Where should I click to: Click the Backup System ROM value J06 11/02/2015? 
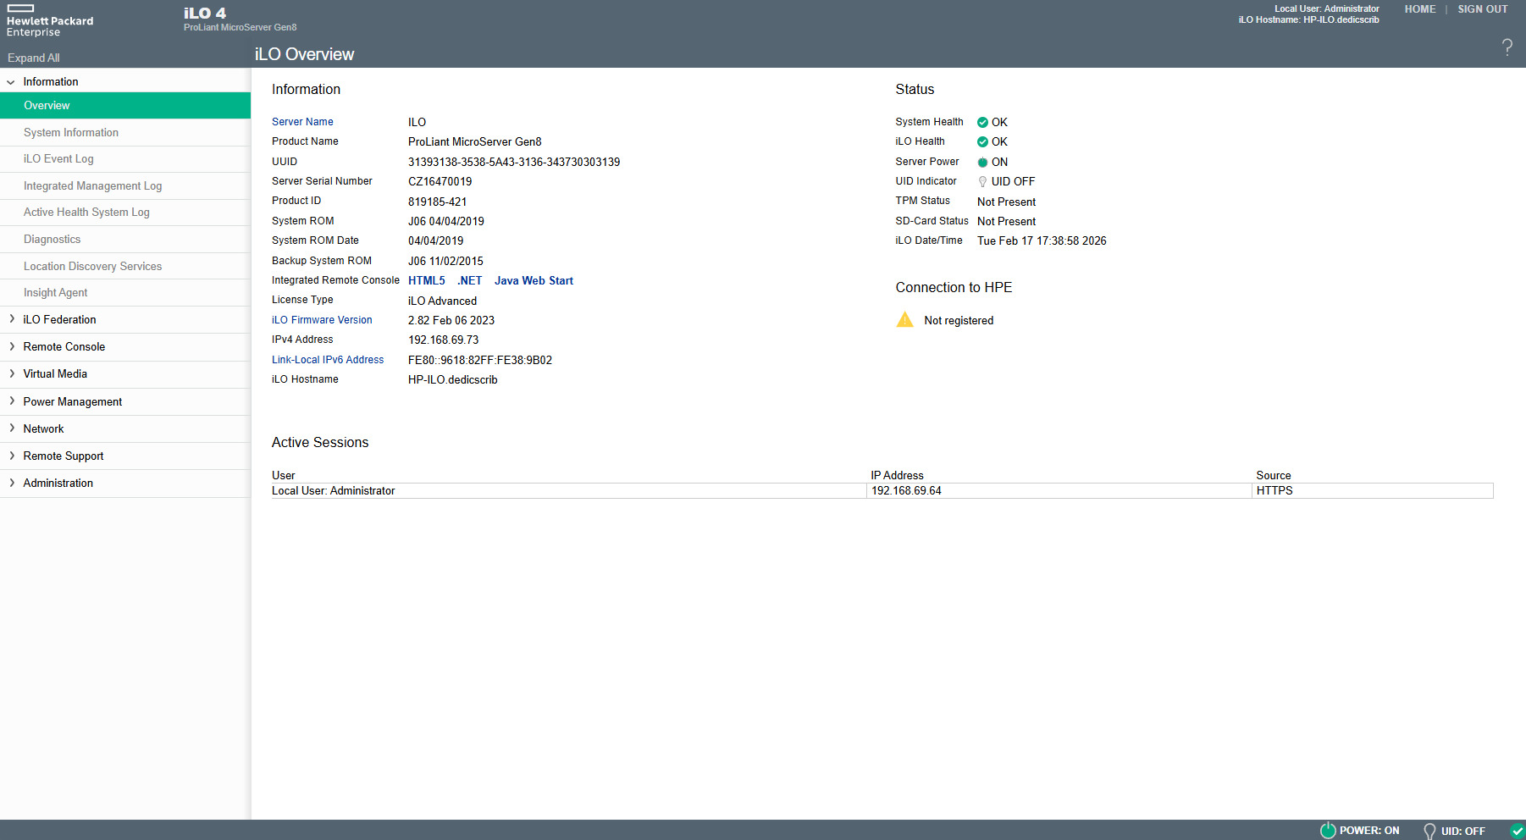click(x=445, y=261)
